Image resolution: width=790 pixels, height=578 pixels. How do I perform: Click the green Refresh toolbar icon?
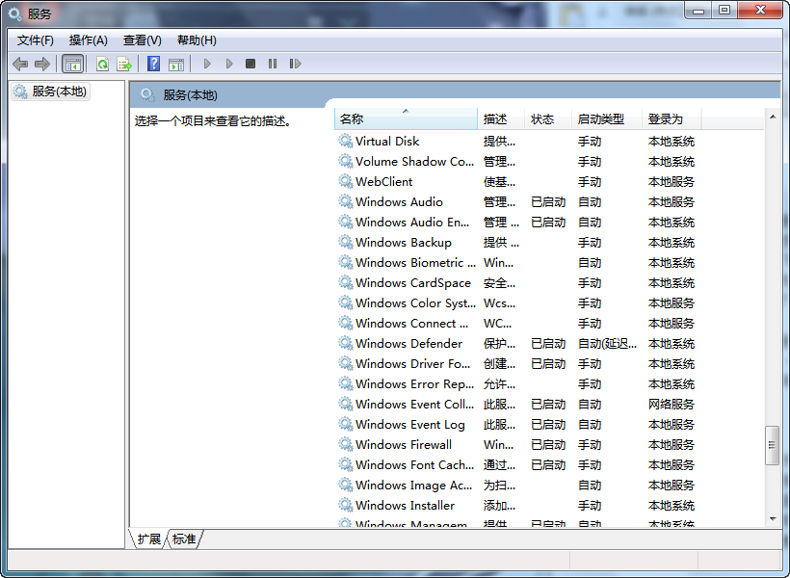(x=102, y=64)
